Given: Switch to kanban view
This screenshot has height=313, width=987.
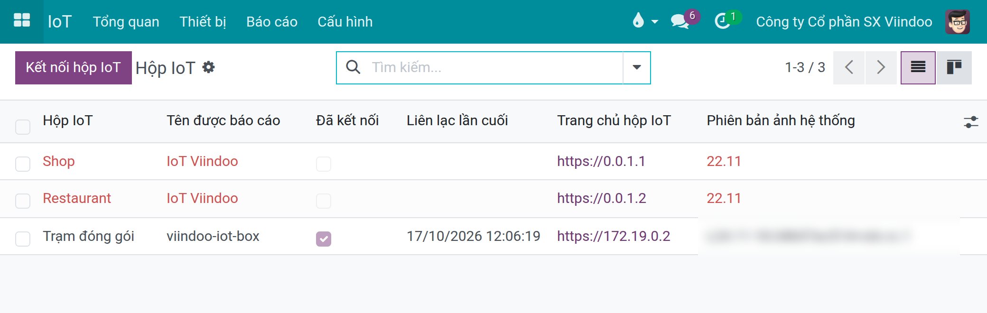Looking at the screenshot, I should (x=954, y=67).
